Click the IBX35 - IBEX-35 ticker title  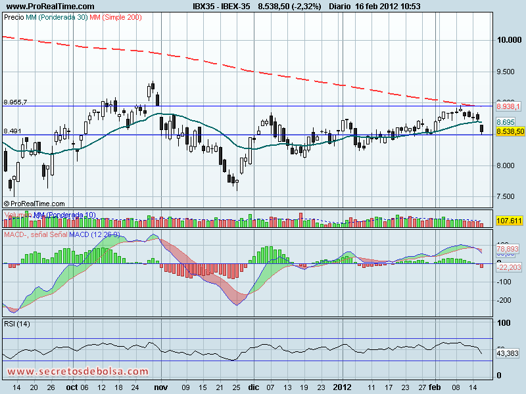pos(222,6)
